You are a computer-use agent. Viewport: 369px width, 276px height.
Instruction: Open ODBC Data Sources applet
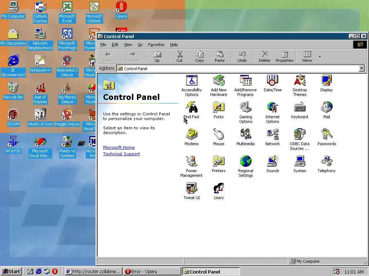(x=299, y=139)
